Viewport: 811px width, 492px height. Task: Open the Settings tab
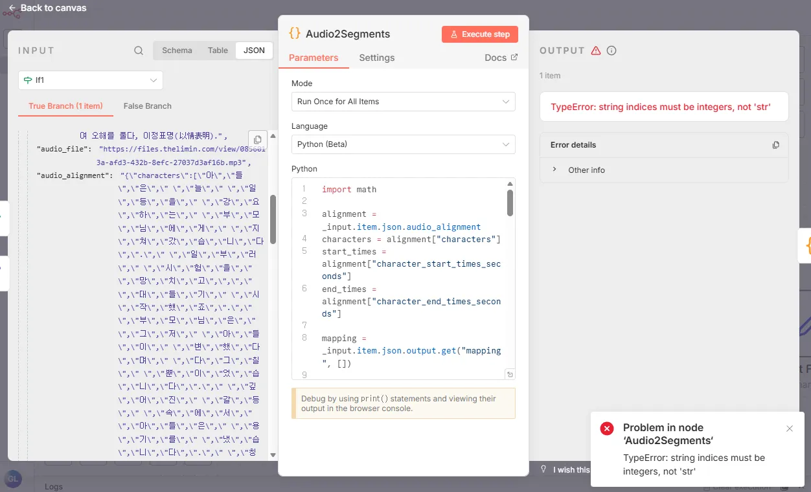tap(377, 58)
